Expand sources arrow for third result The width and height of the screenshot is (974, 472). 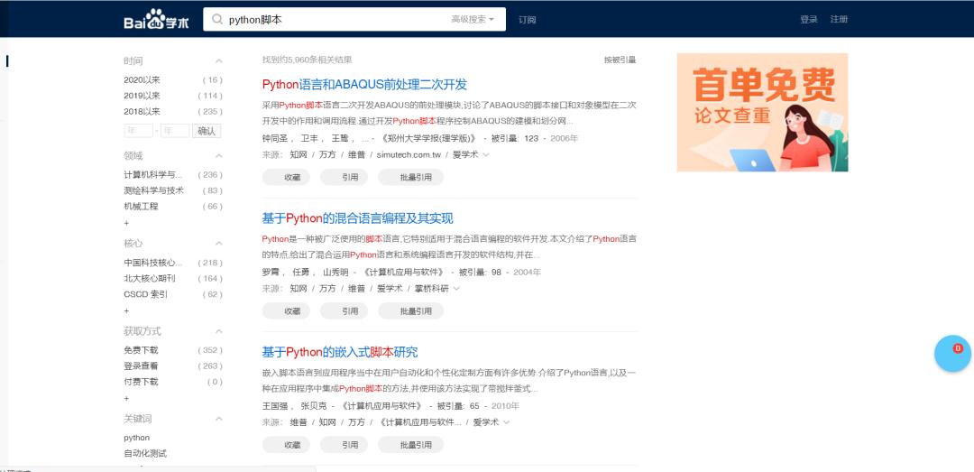coord(506,421)
